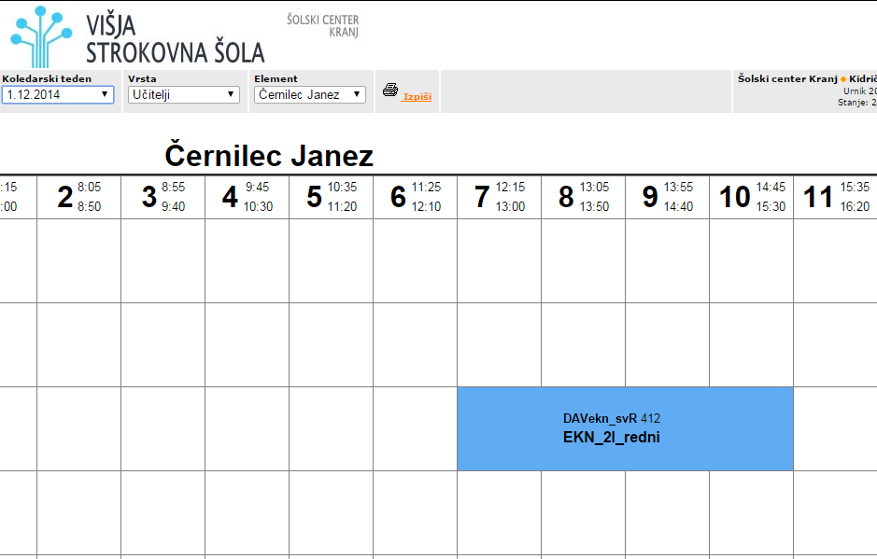
Task: Click the blue tree school logo
Action: point(41,37)
